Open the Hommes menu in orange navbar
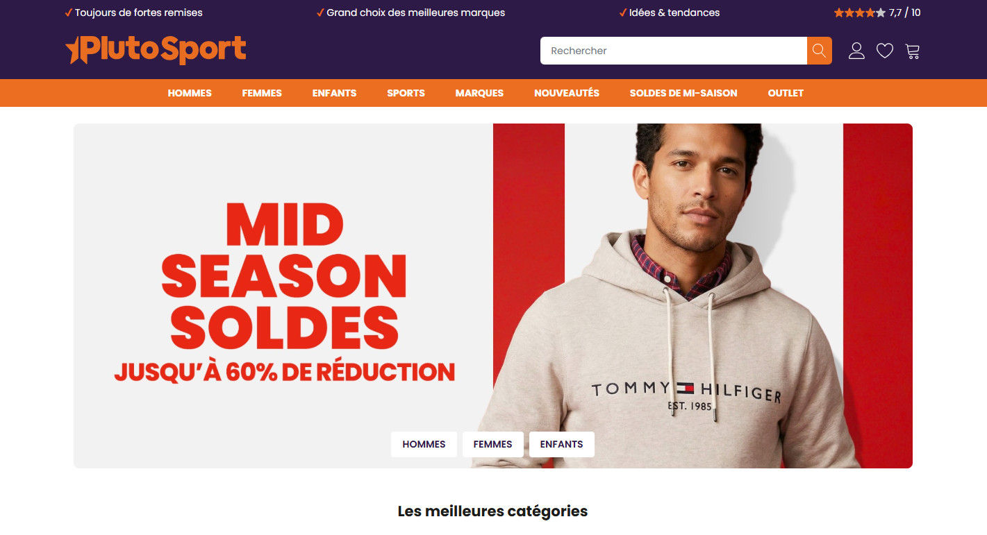This screenshot has width=987, height=535. point(190,93)
